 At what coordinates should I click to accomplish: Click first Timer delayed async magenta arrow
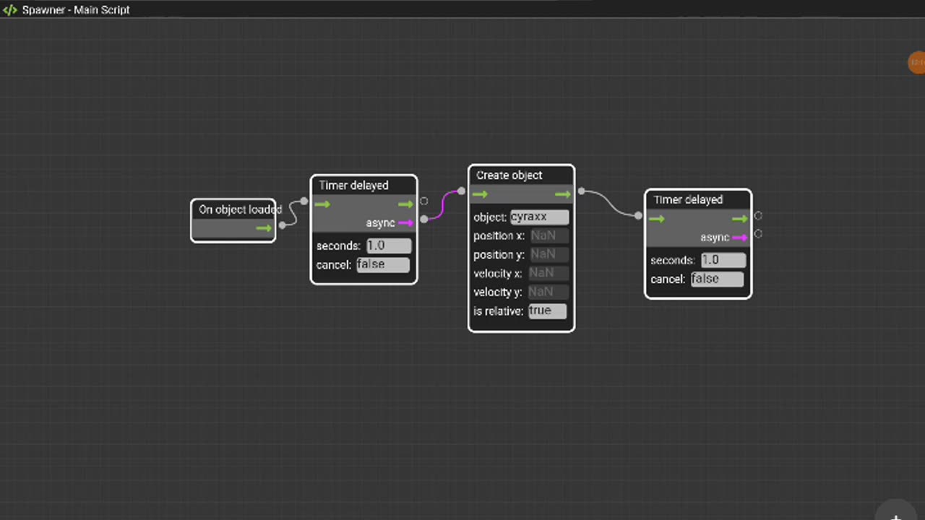[405, 222]
